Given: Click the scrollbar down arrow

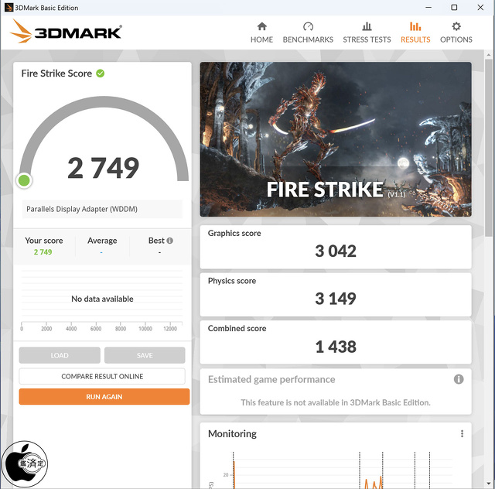Looking at the screenshot, I should pyautogui.click(x=488, y=484).
